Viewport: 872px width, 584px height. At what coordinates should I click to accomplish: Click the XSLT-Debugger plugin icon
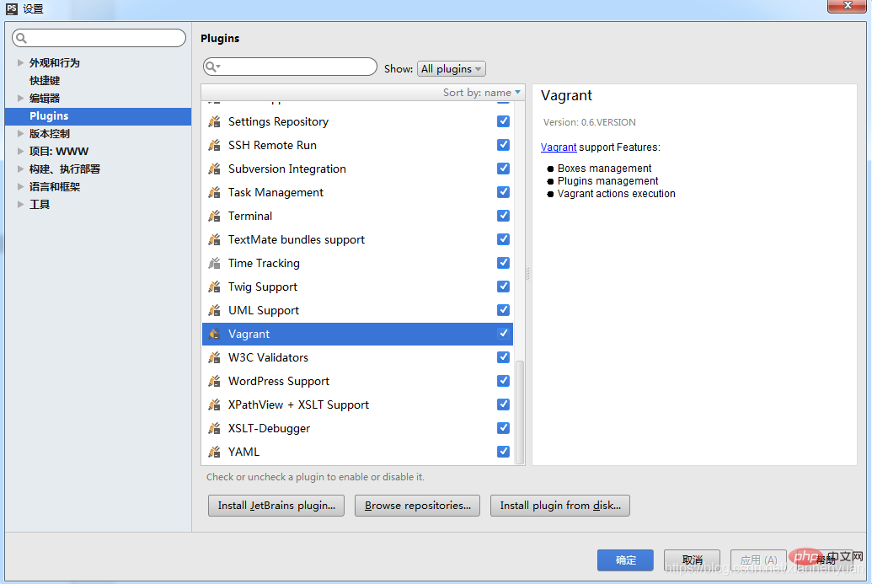[214, 428]
